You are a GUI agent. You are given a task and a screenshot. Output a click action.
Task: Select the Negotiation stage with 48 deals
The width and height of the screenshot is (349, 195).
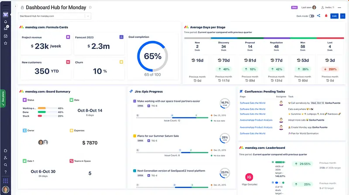(x=276, y=47)
